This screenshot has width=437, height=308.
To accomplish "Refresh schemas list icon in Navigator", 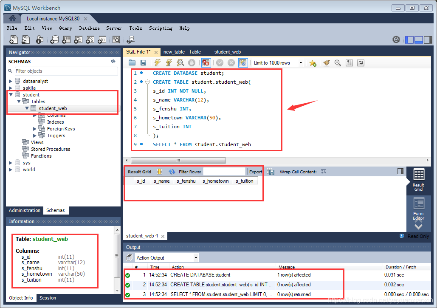I will tap(113, 61).
